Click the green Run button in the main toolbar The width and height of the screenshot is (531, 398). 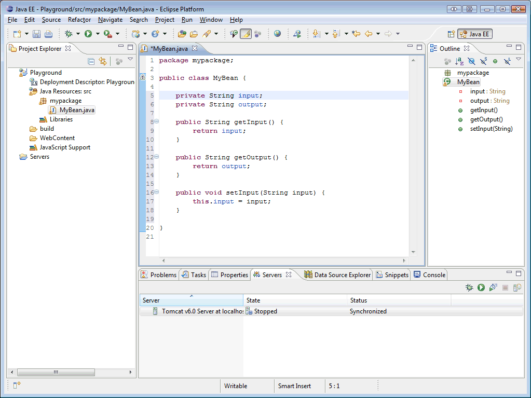tap(88, 34)
